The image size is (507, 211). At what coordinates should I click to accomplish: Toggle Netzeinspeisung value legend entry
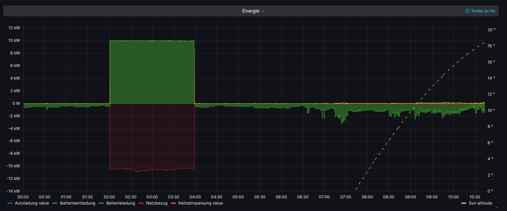[x=200, y=203]
